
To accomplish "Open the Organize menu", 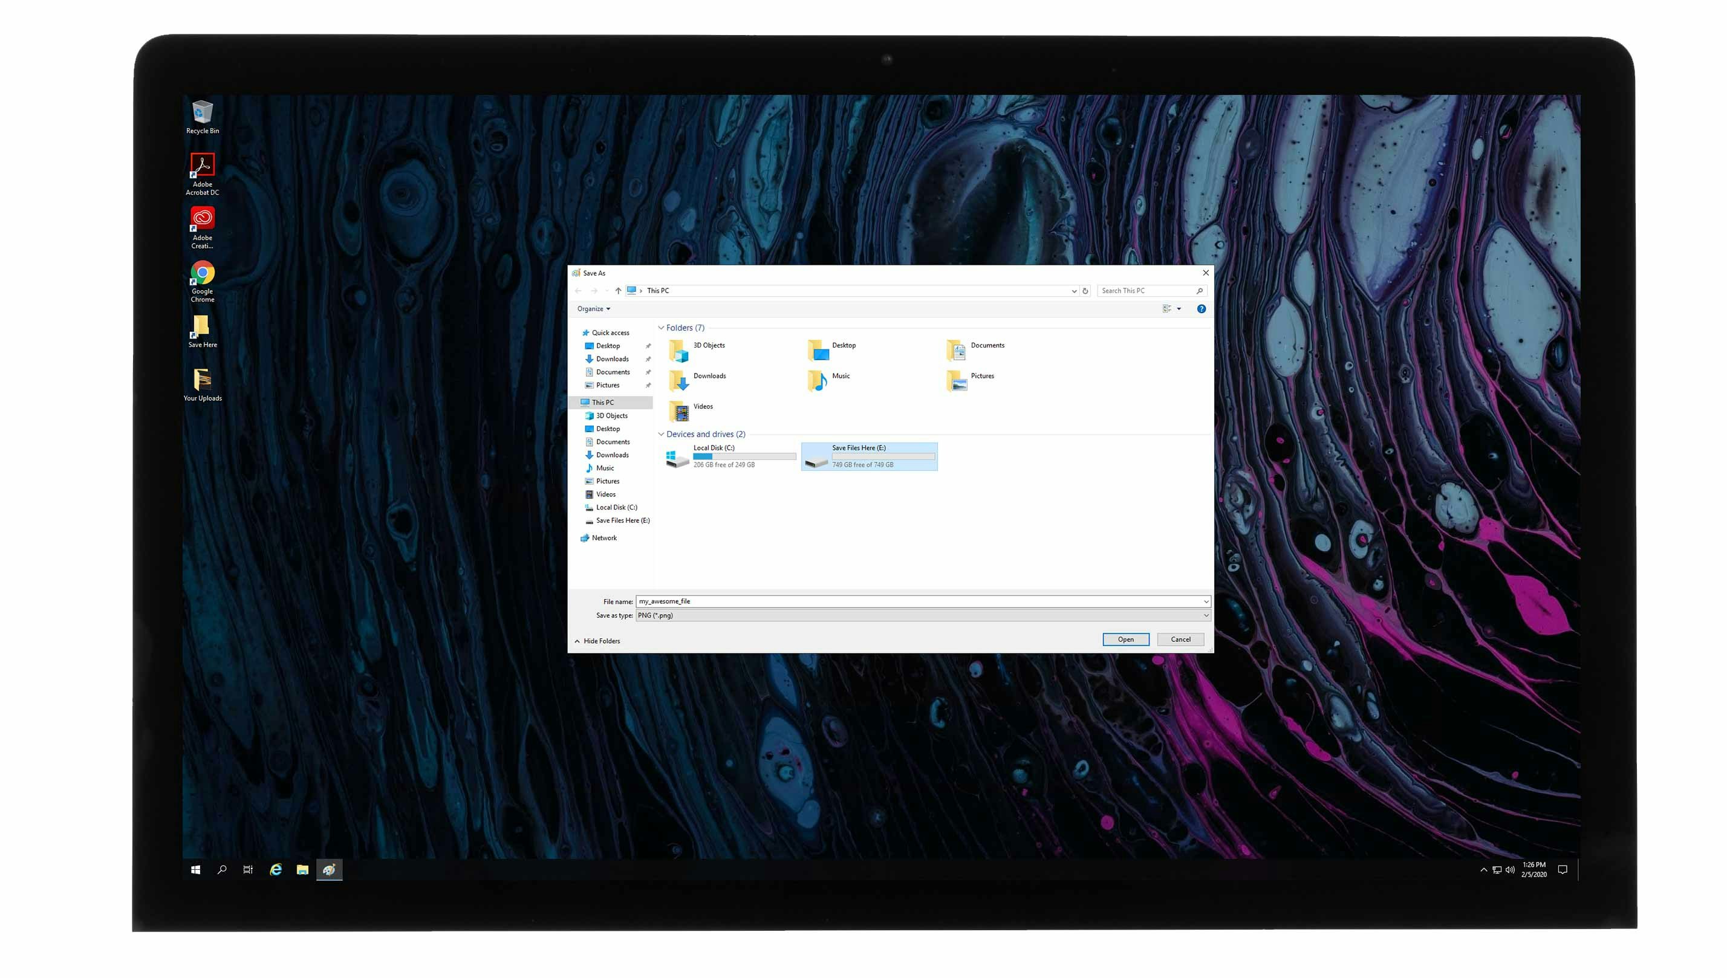I will [x=593, y=309].
